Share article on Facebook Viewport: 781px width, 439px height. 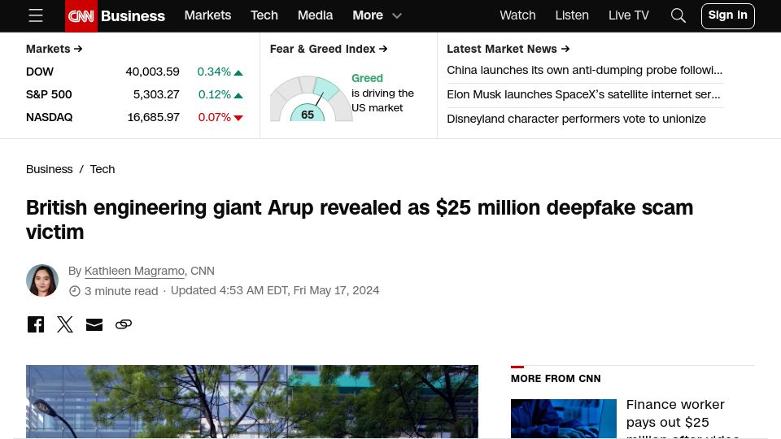coord(35,324)
